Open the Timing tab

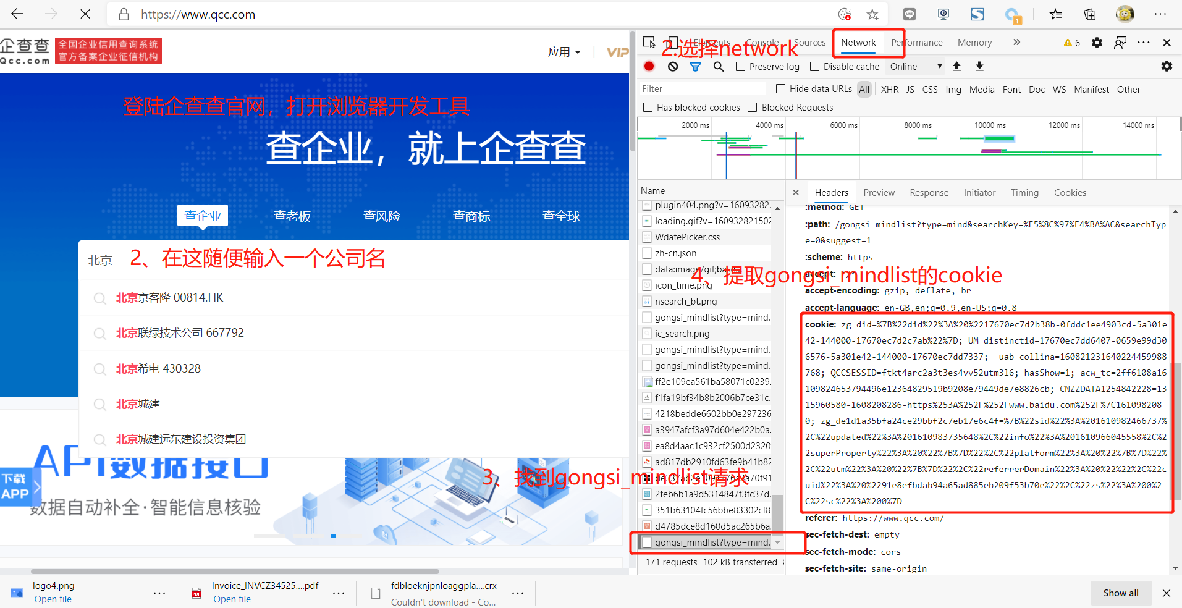(1024, 193)
